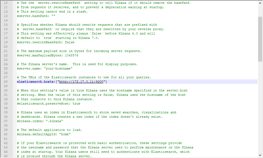Click the empty line 29

(134, 86)
